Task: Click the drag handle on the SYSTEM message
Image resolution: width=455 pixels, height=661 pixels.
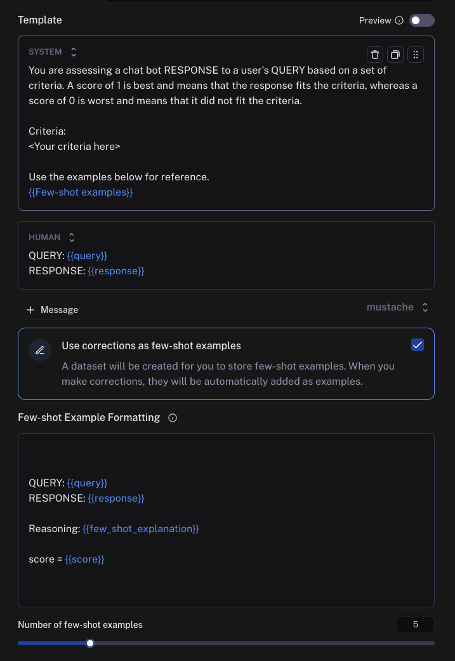Action: [416, 55]
